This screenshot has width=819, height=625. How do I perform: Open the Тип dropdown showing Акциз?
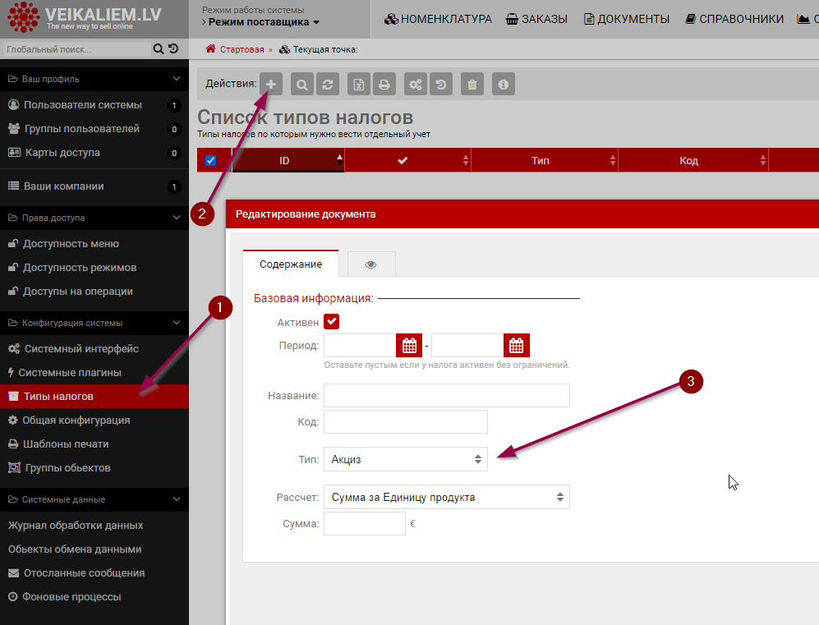[x=406, y=459]
